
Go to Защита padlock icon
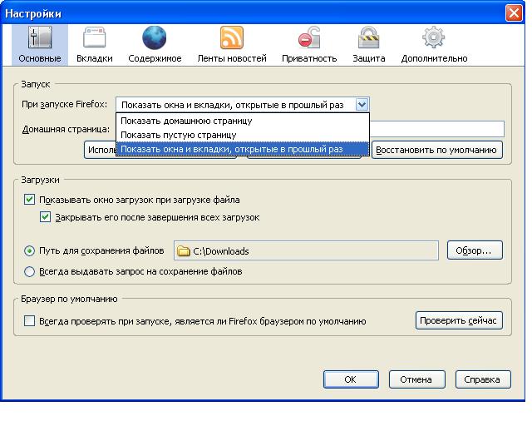point(368,38)
